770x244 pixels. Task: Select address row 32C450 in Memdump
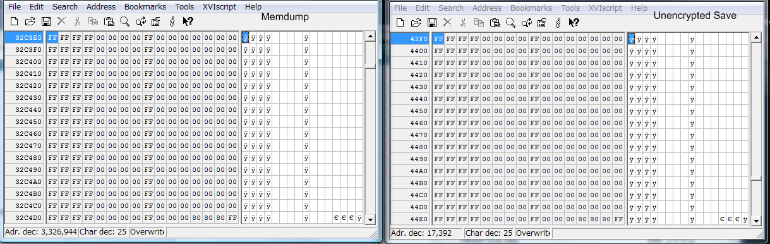point(25,122)
